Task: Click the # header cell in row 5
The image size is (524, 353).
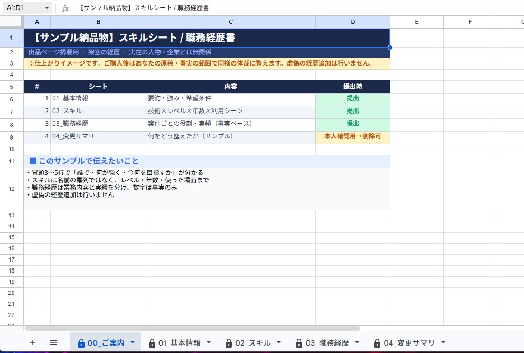Action: [37, 87]
